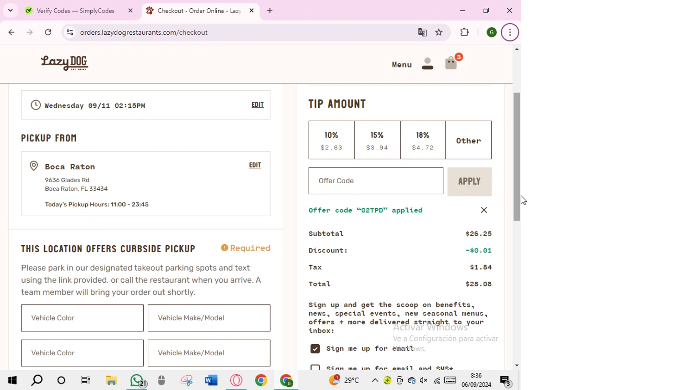Focus the first Vehicle Color field
The width and height of the screenshot is (695, 390).
pos(82,318)
